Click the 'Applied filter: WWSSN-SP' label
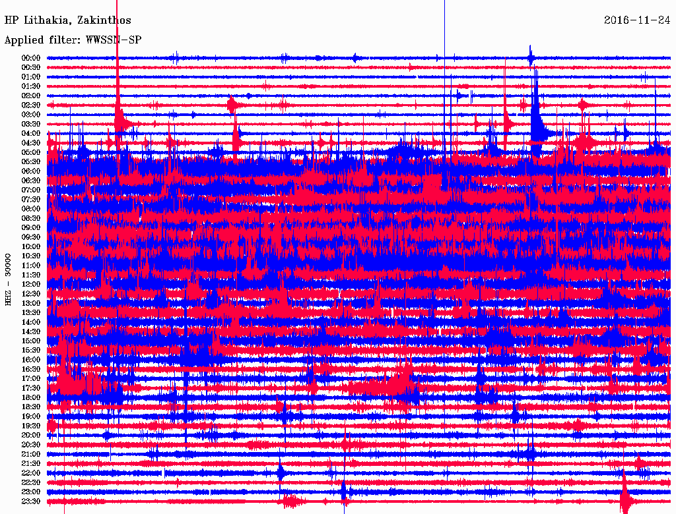The height and width of the screenshot is (514, 676). click(73, 40)
